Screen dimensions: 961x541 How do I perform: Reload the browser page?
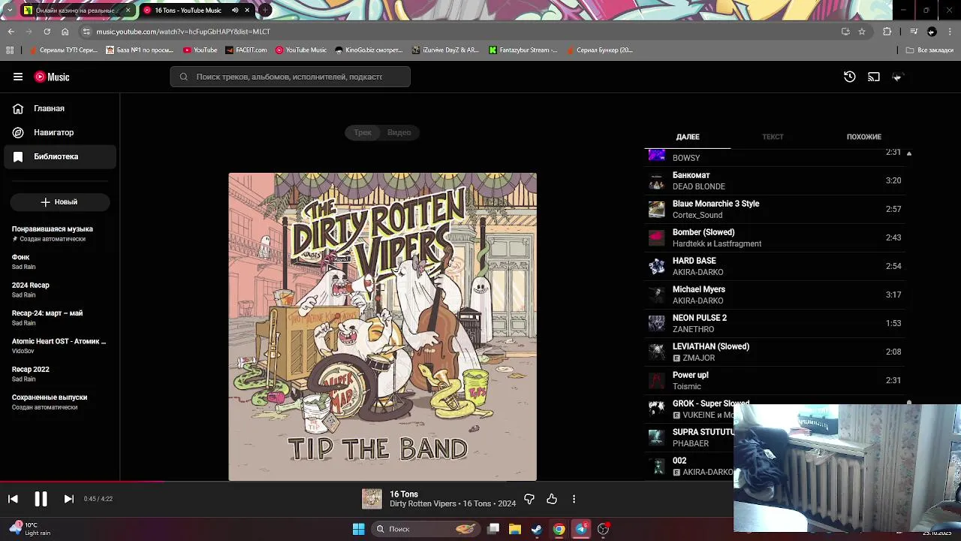47,32
